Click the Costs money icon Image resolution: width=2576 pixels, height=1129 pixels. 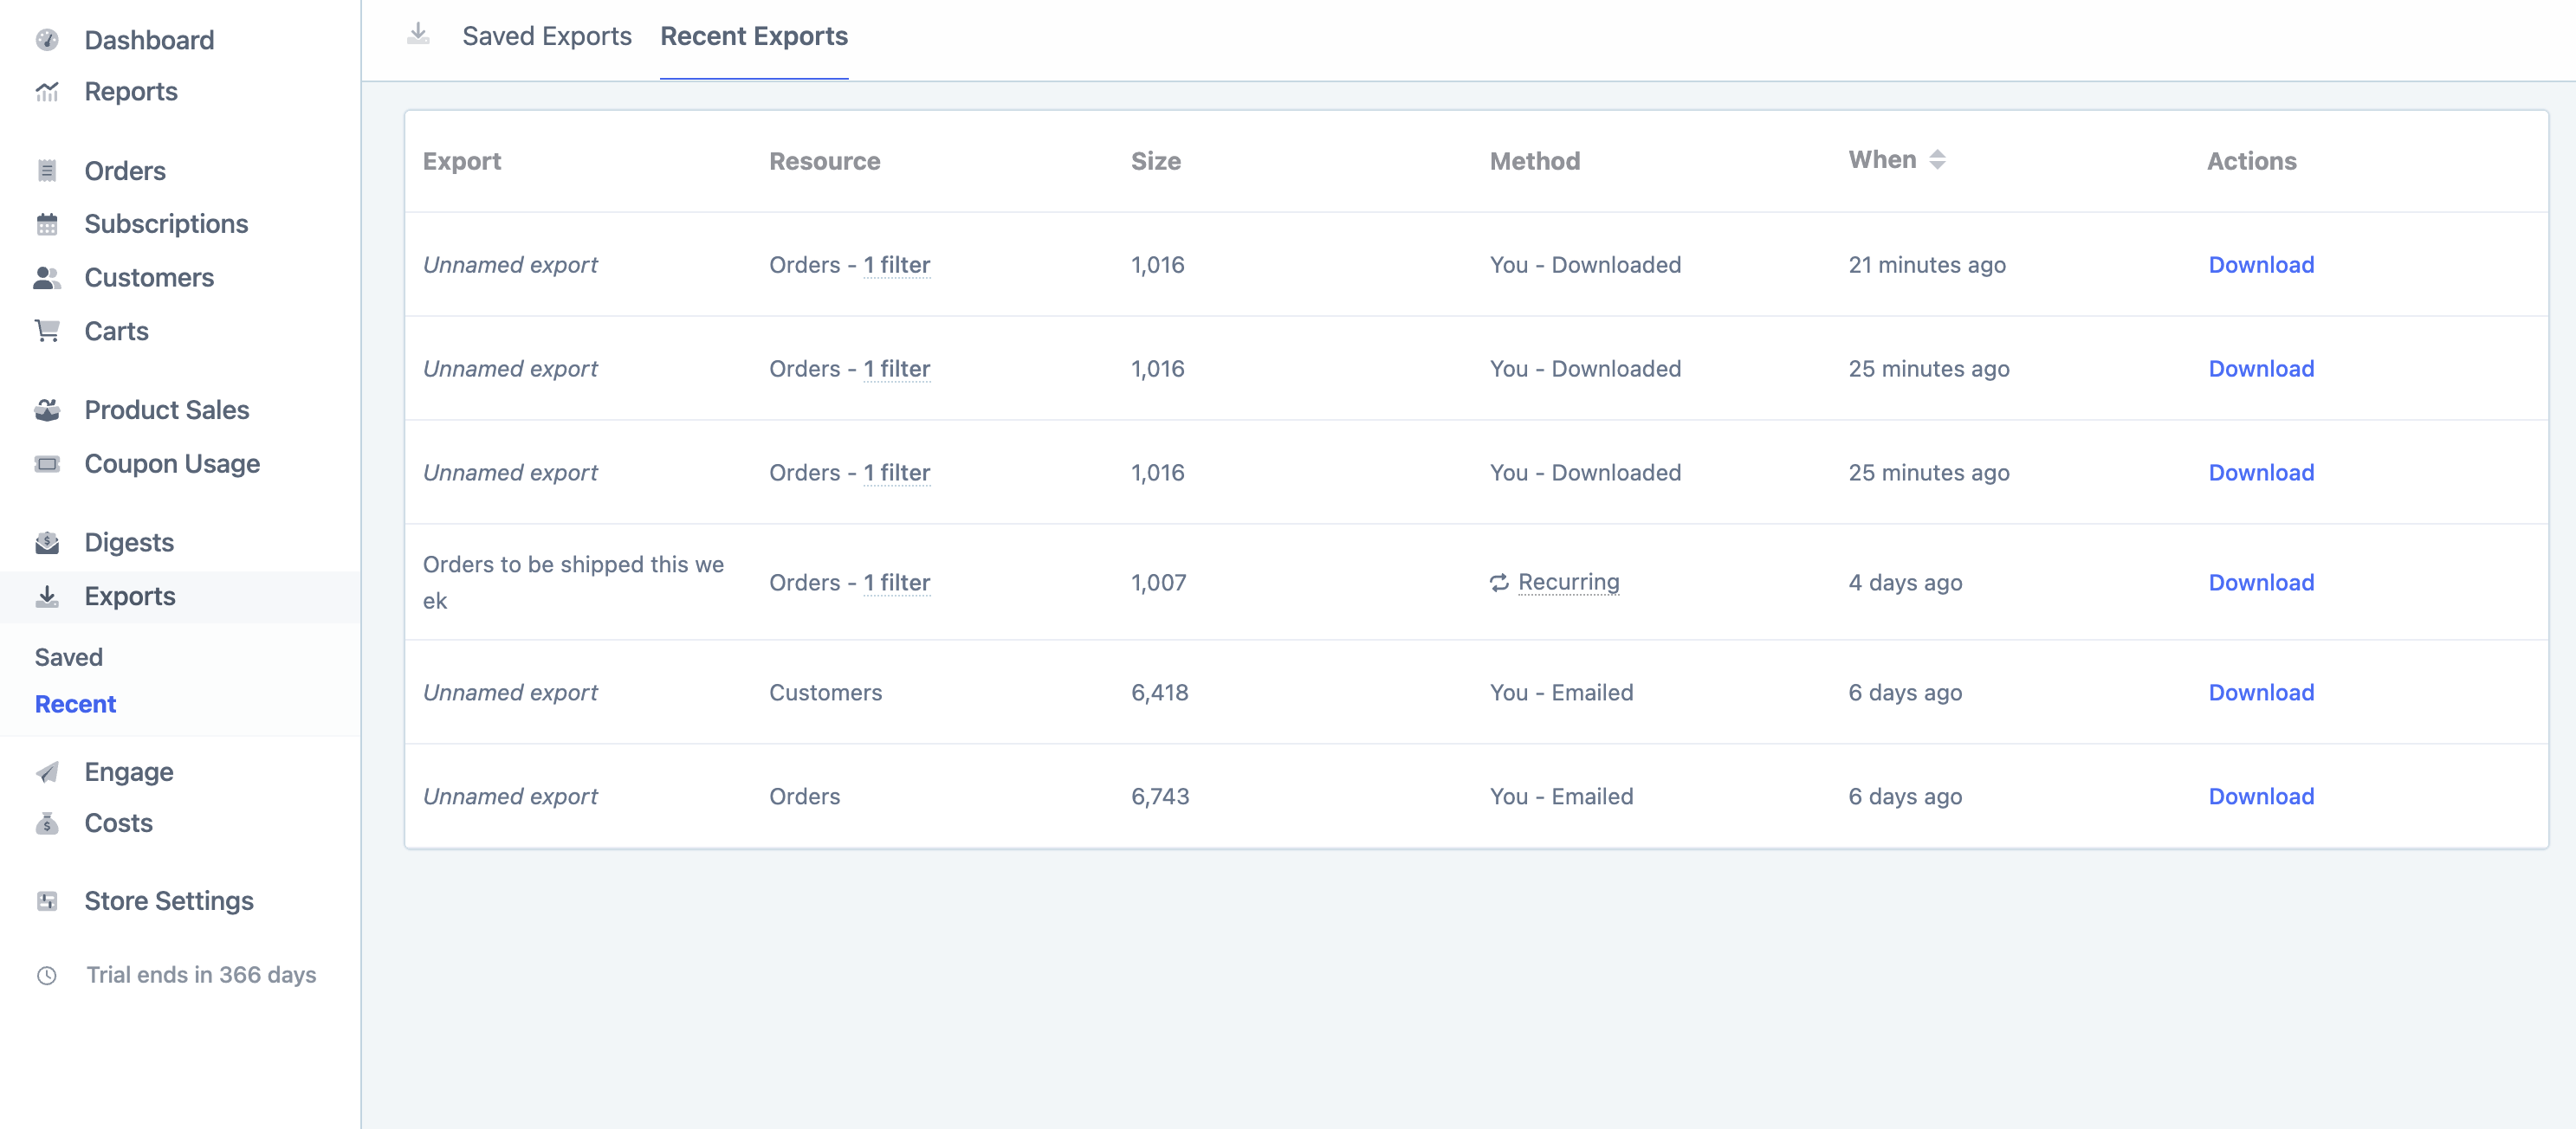(47, 823)
